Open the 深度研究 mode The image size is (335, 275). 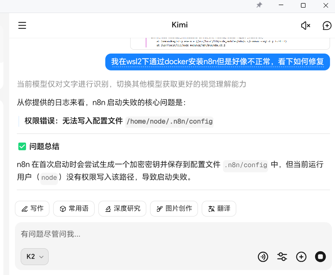(x=122, y=208)
